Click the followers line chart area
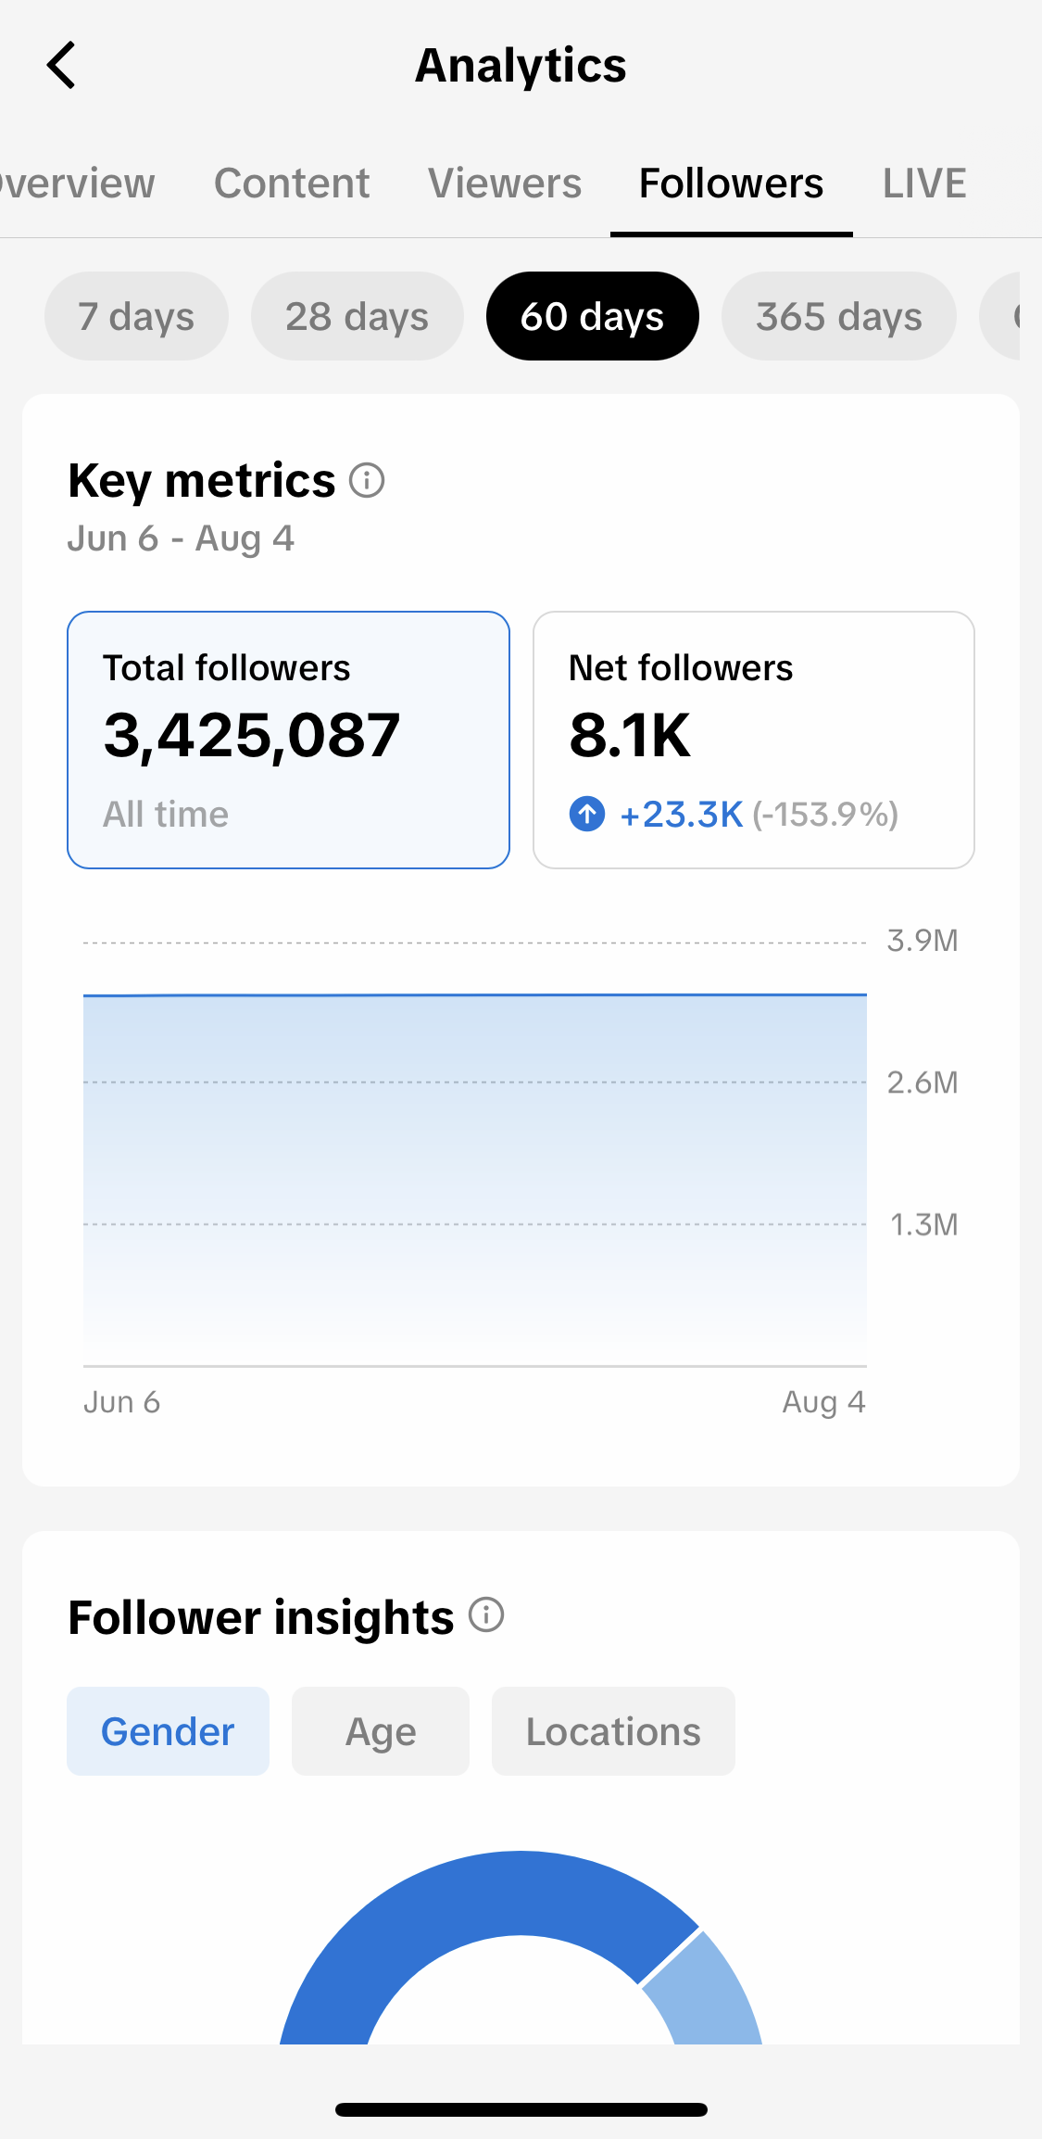The image size is (1042, 2139). point(475,1177)
